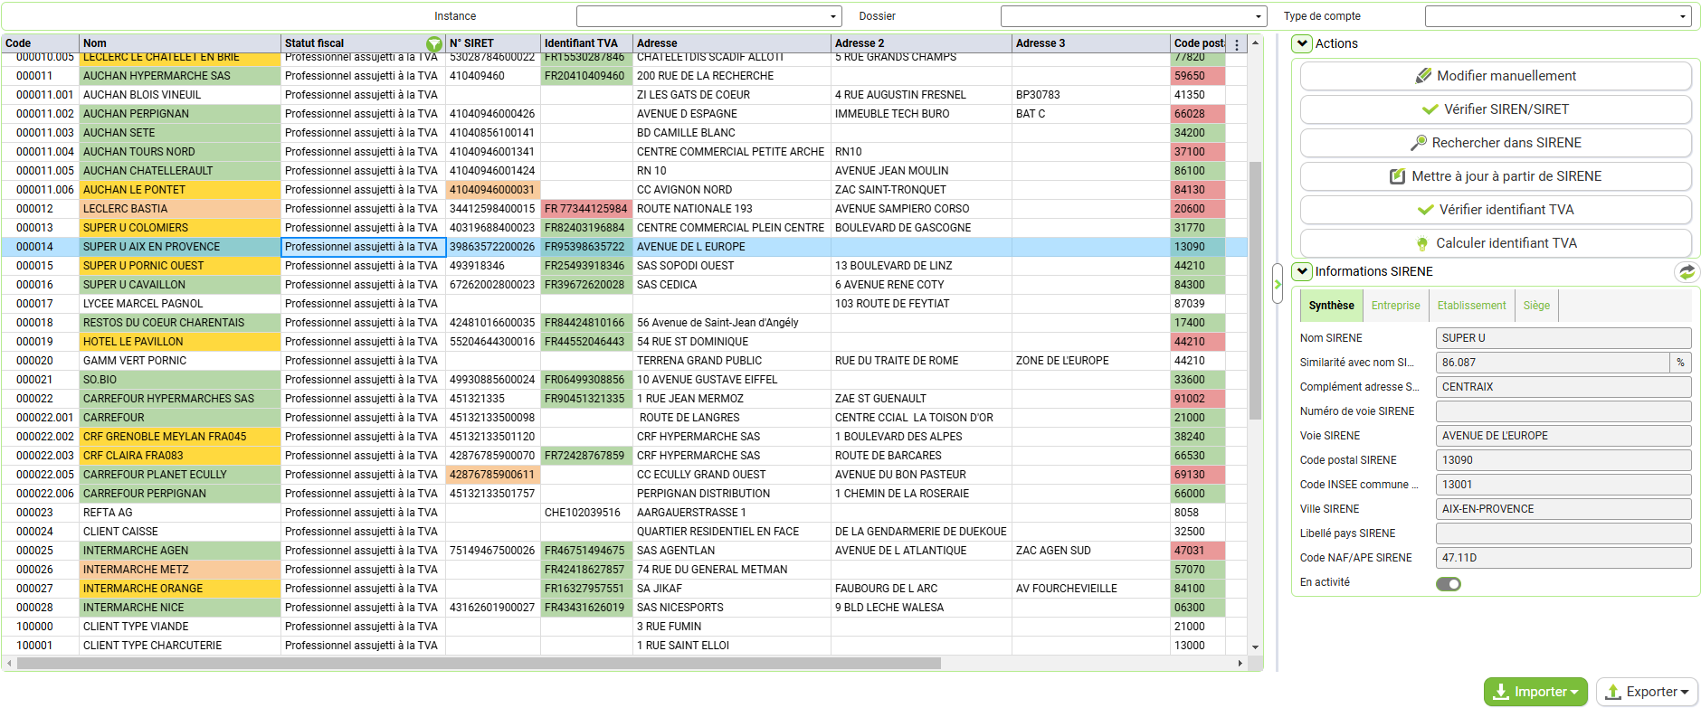Switch to the Etablissement tab

[x=1471, y=306]
